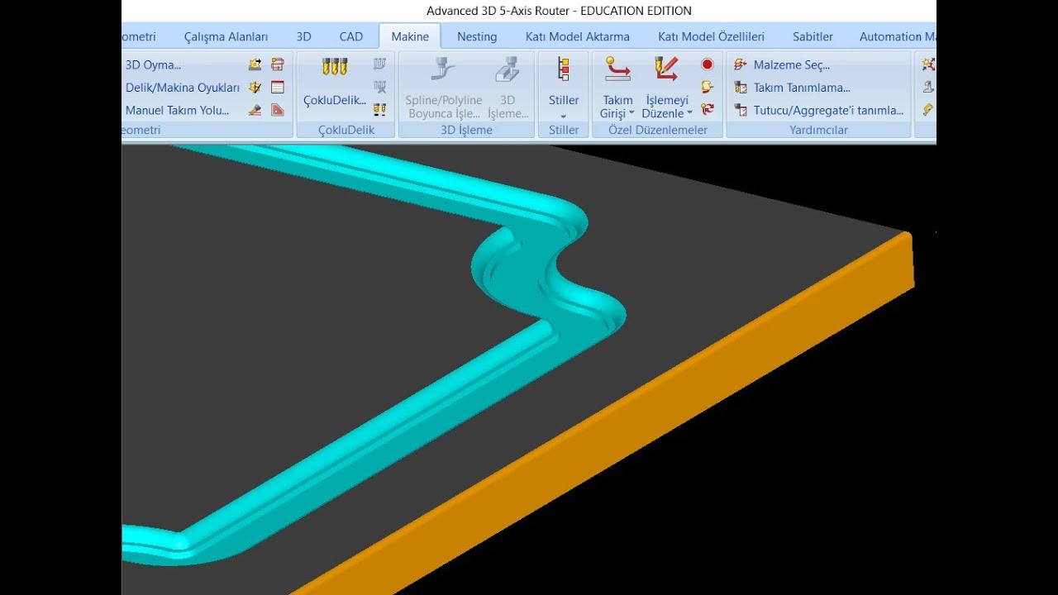Click the icon next to Delik/Makina Oyukları
This screenshot has height=595, width=1058.
coord(255,87)
